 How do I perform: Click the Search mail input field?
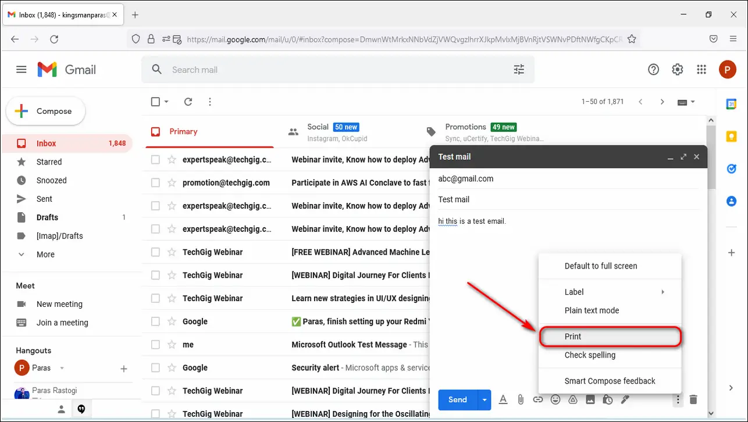point(337,70)
